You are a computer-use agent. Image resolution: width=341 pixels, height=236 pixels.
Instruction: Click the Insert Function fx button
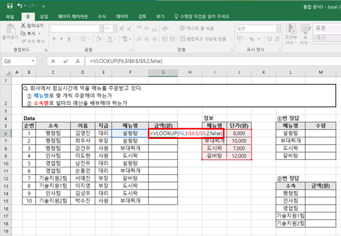(78, 61)
